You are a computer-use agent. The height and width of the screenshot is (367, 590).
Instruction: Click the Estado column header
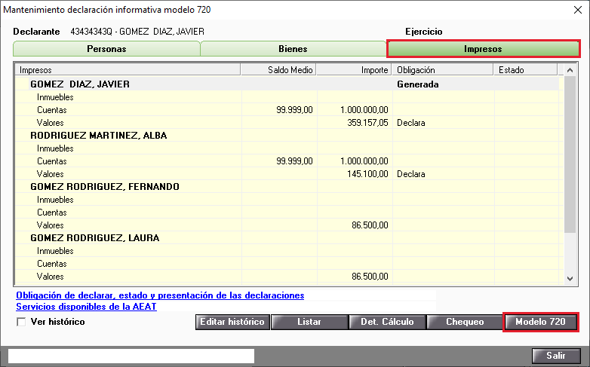point(526,70)
